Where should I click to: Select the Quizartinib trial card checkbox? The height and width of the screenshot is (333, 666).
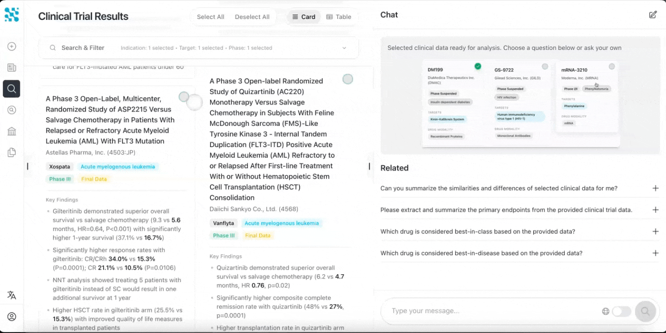(347, 79)
